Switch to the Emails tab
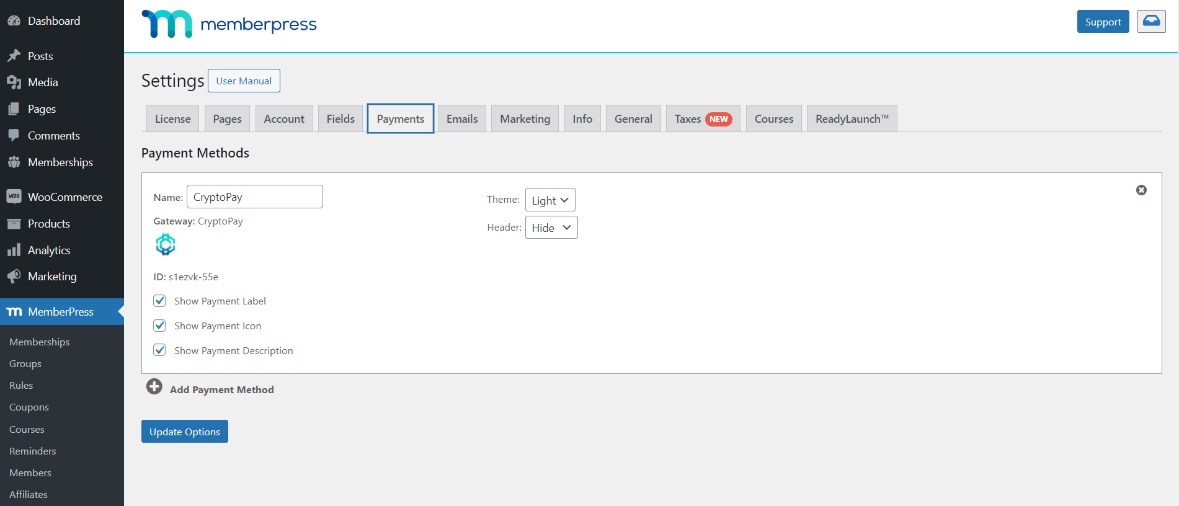The image size is (1179, 506). click(x=462, y=118)
